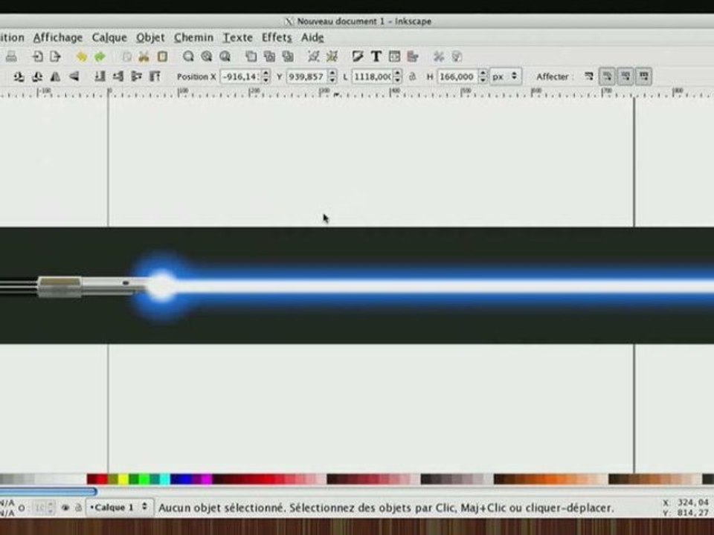Flip selection horizontally
This screenshot has width=714, height=535.
[x=56, y=77]
